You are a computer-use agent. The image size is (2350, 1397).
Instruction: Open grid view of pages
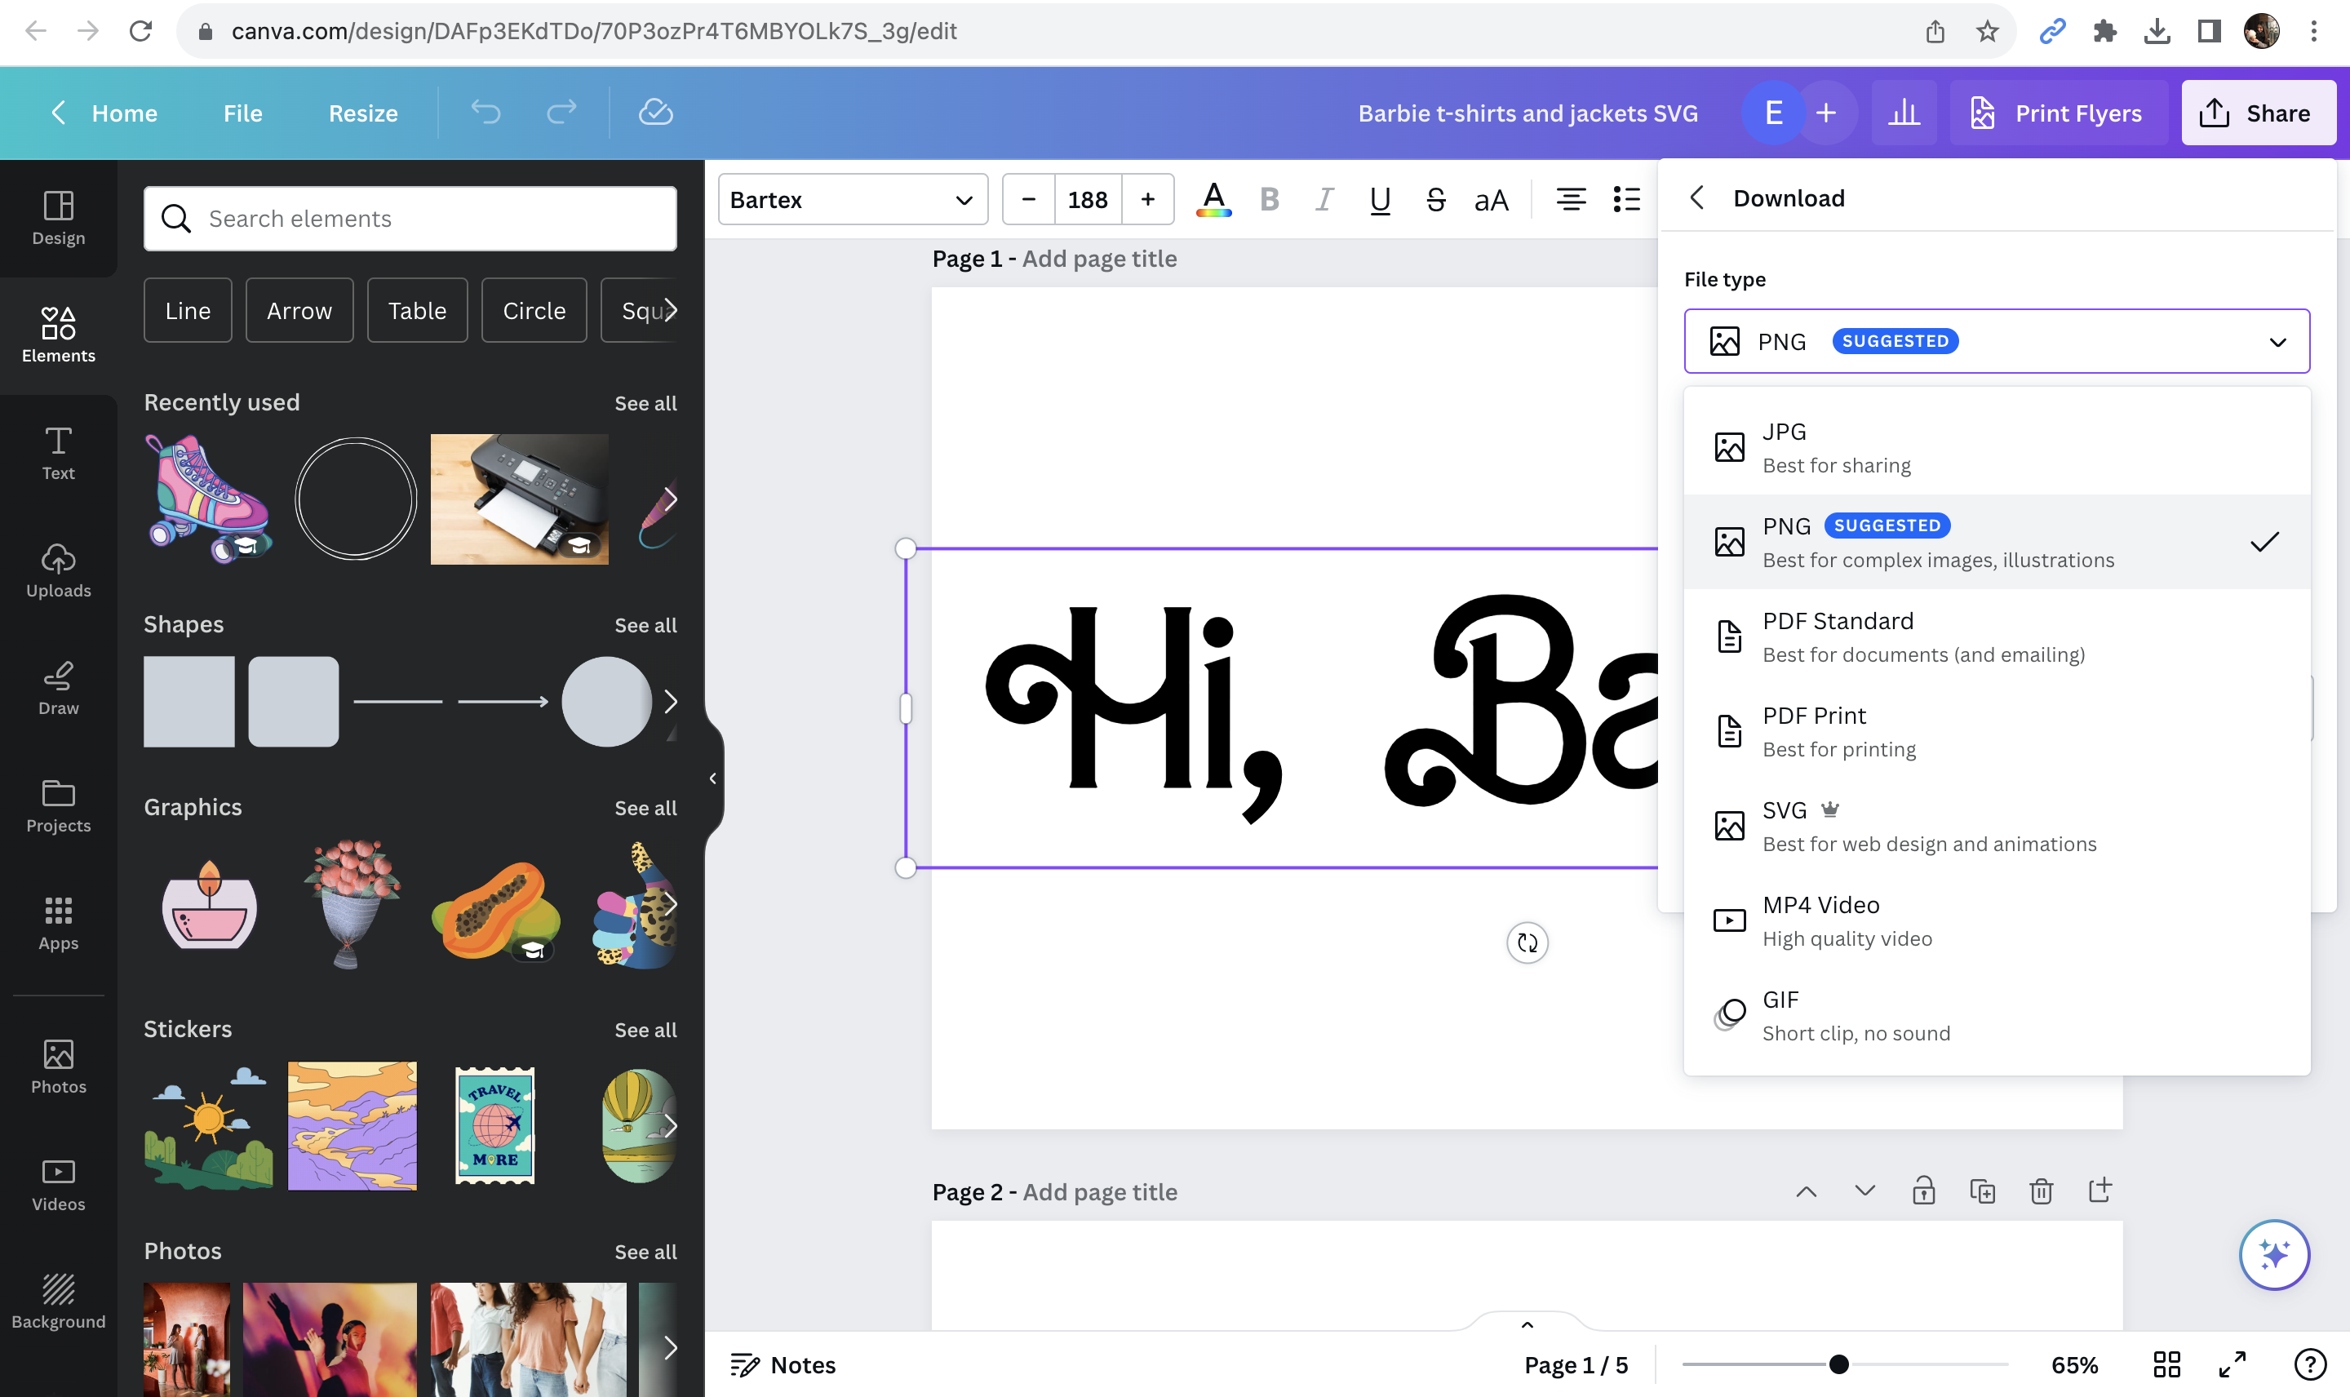(x=2166, y=1364)
